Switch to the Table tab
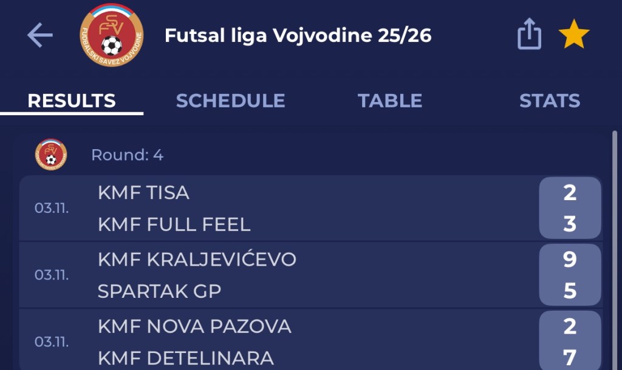 pos(390,101)
